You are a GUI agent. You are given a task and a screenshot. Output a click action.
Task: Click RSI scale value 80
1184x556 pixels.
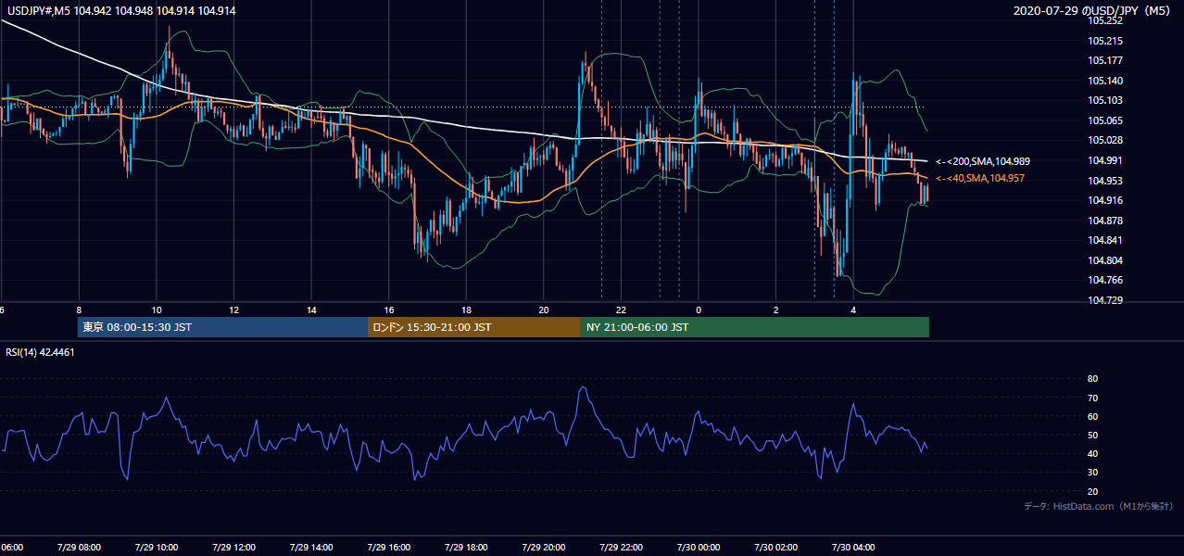pyautogui.click(x=1092, y=379)
